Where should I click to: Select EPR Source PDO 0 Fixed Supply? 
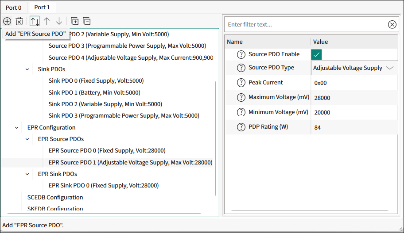107,151
